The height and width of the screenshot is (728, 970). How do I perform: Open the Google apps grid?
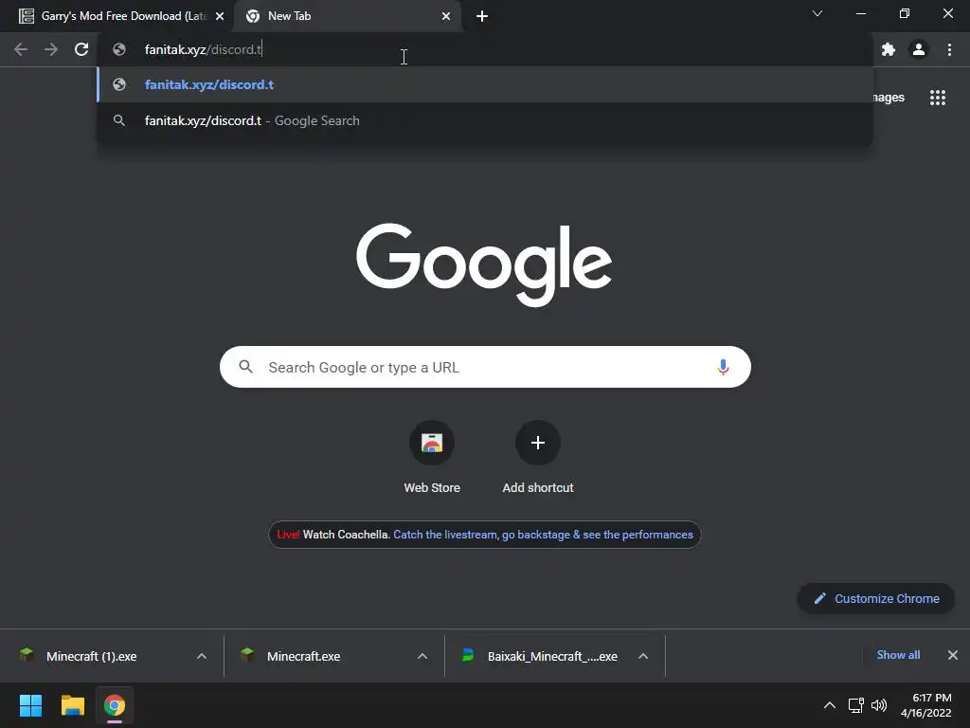938,98
